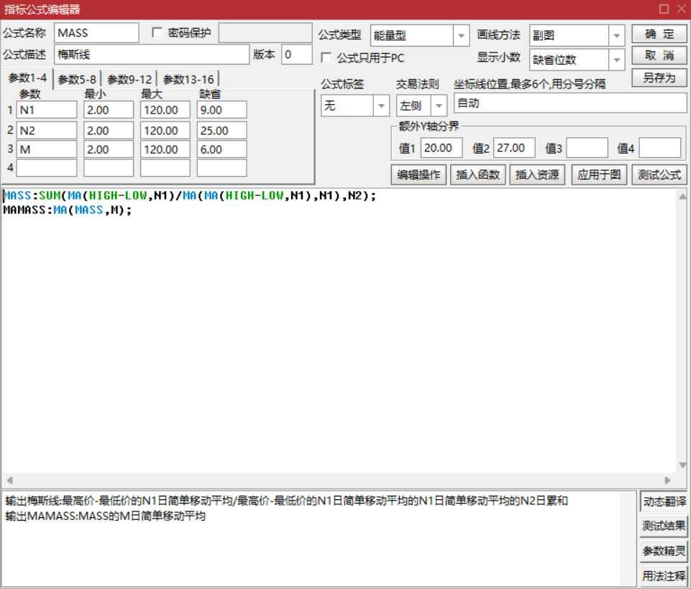
Task: Enable the 密码保护 checkbox
Action: (157, 33)
